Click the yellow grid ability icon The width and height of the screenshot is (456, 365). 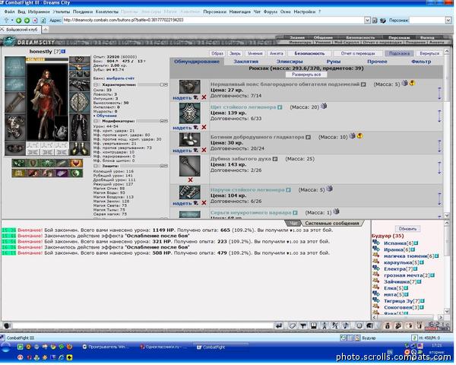coord(18,173)
